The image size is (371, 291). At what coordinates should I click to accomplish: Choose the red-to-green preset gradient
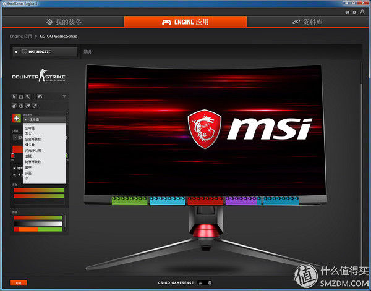[38, 217]
